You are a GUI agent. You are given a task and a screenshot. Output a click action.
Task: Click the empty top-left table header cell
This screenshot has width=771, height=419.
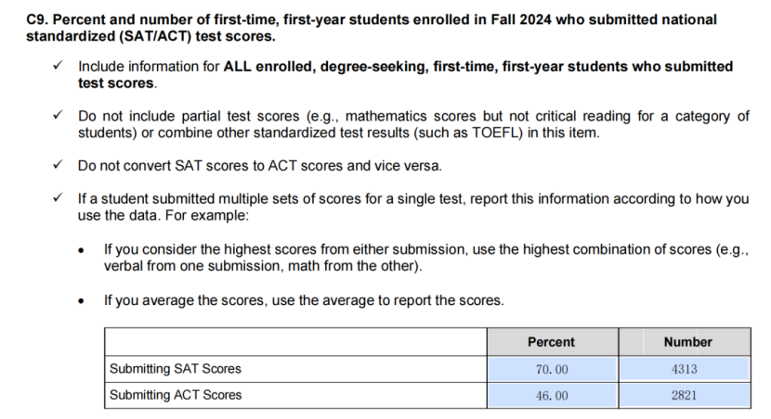(295, 342)
